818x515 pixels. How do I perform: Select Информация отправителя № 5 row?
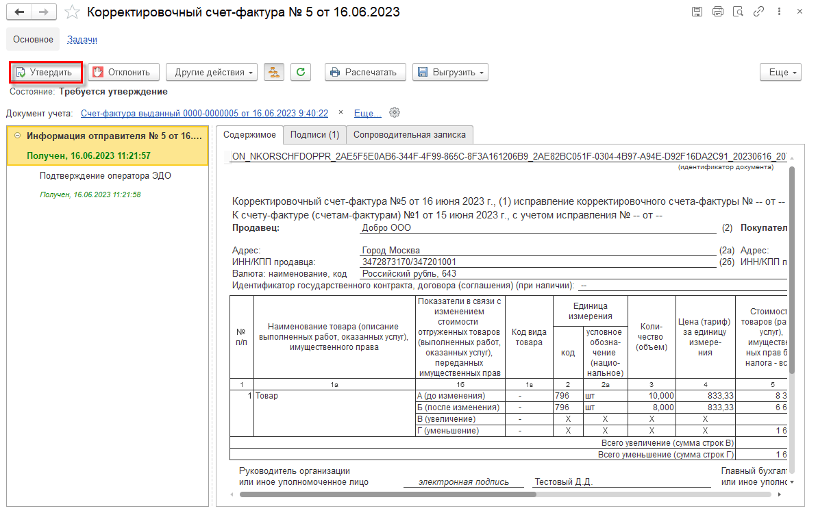point(108,145)
